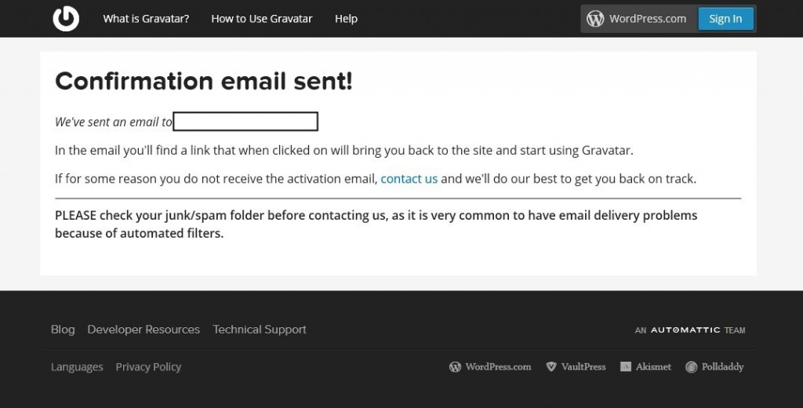Open the Blog footer link
This screenshot has width=803, height=408.
(x=63, y=330)
